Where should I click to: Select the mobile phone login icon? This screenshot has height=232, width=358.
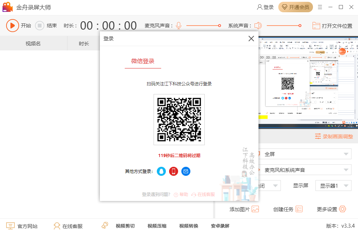[x=173, y=171]
